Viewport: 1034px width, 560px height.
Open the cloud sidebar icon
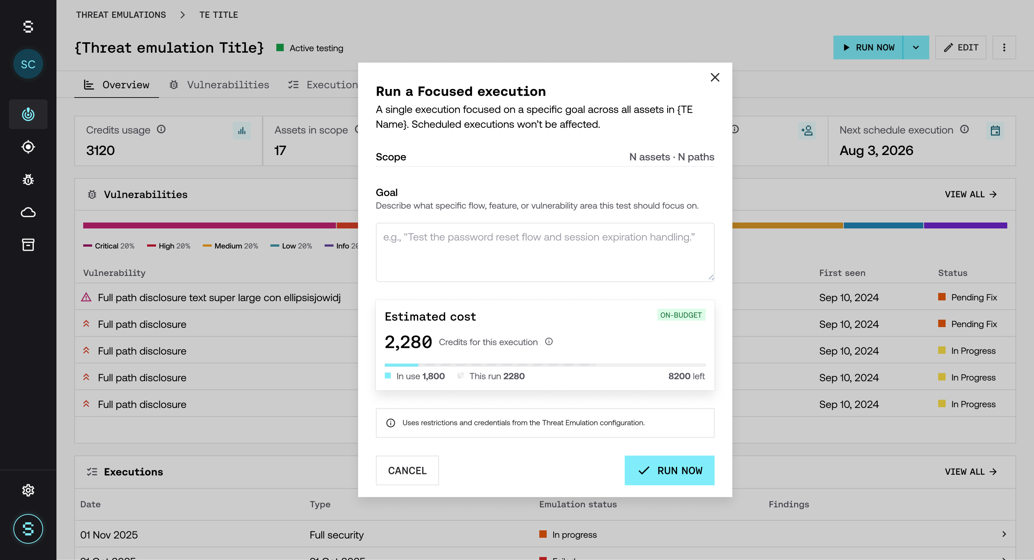coord(28,212)
